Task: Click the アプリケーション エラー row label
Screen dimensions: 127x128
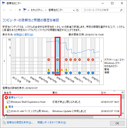Action: 114,60
